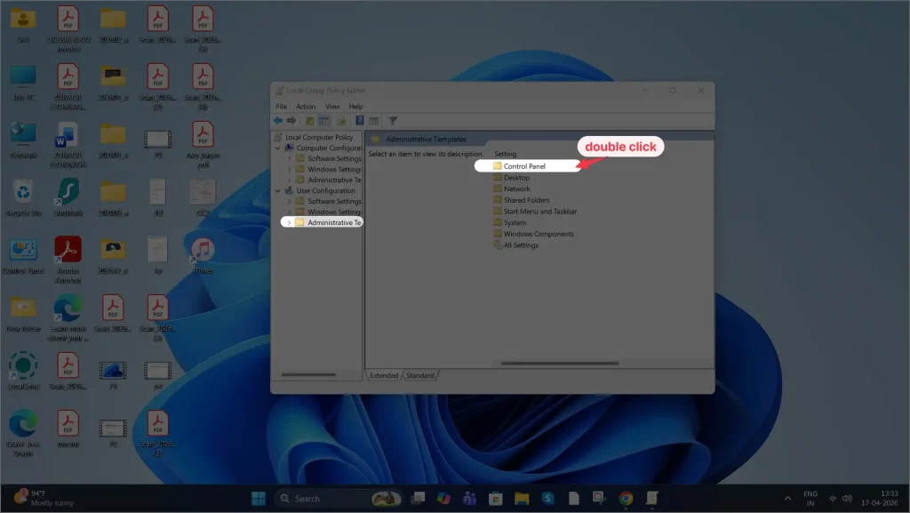This screenshot has height=513, width=910.
Task: Select the This PC desktop icon
Action: point(23,83)
